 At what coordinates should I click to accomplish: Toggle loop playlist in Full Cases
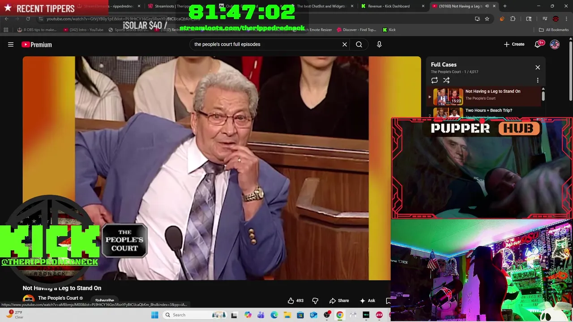coord(434,80)
